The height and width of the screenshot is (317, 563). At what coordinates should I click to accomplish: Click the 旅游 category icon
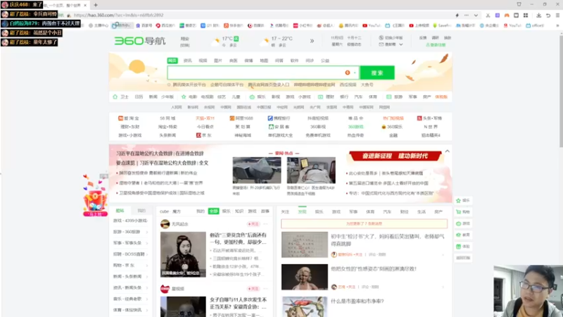click(x=388, y=97)
